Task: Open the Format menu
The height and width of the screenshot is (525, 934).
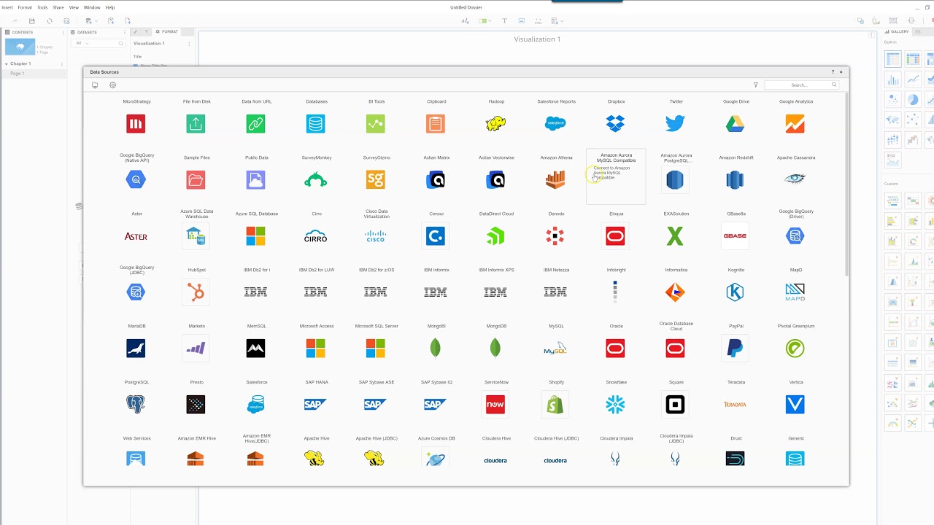Action: [25, 7]
